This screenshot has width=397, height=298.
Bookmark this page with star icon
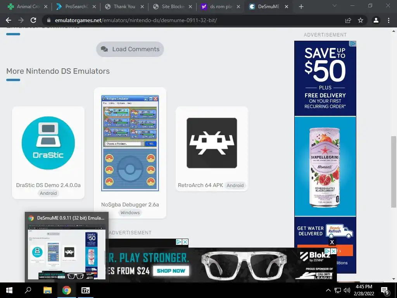point(361,20)
